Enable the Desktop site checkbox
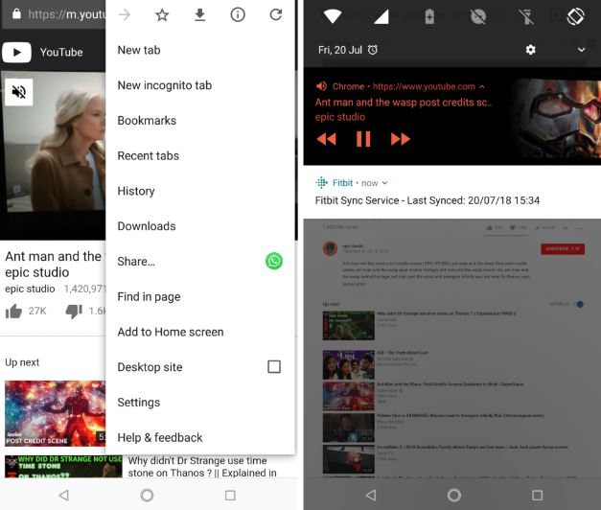 [x=274, y=367]
